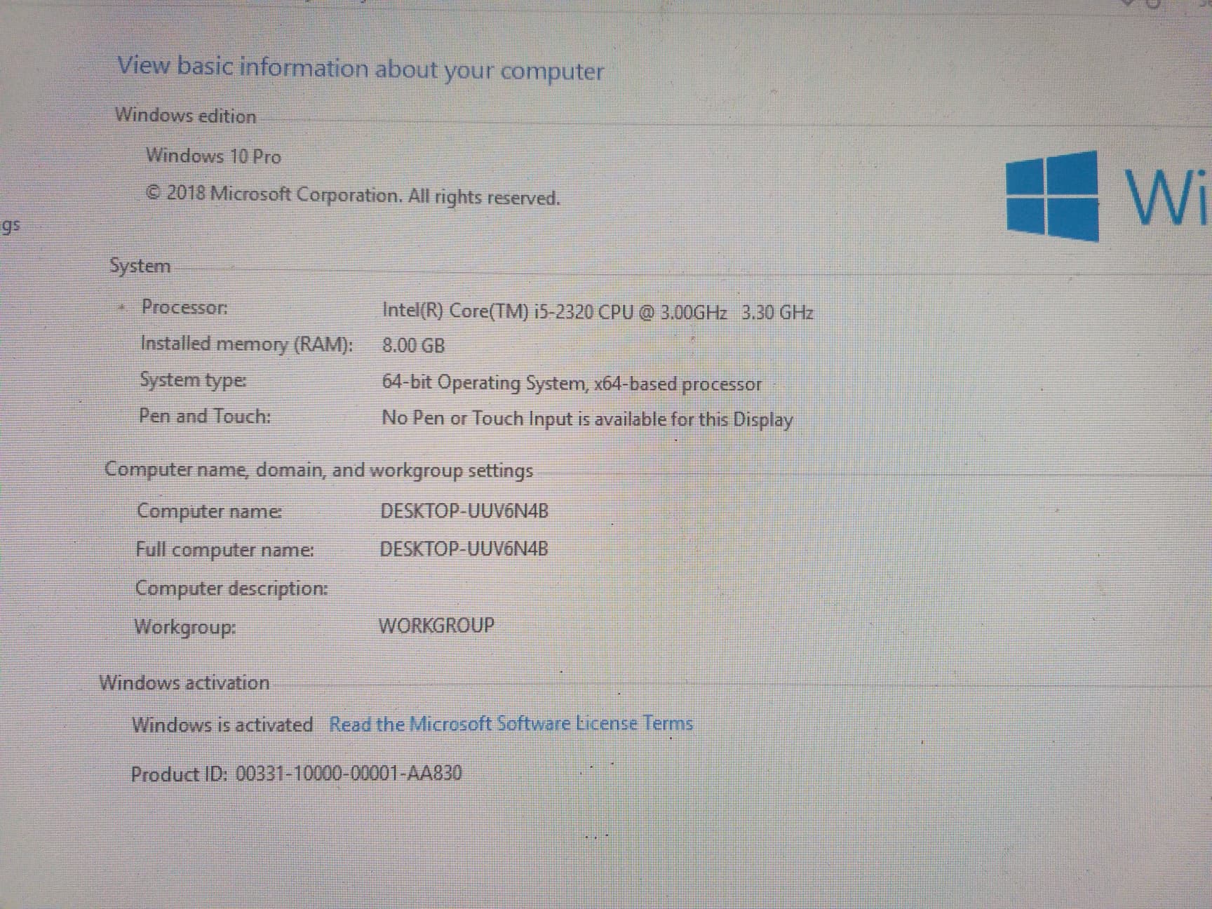Click the 'Workgroup:' label
The image size is (1212, 909).
pos(185,626)
